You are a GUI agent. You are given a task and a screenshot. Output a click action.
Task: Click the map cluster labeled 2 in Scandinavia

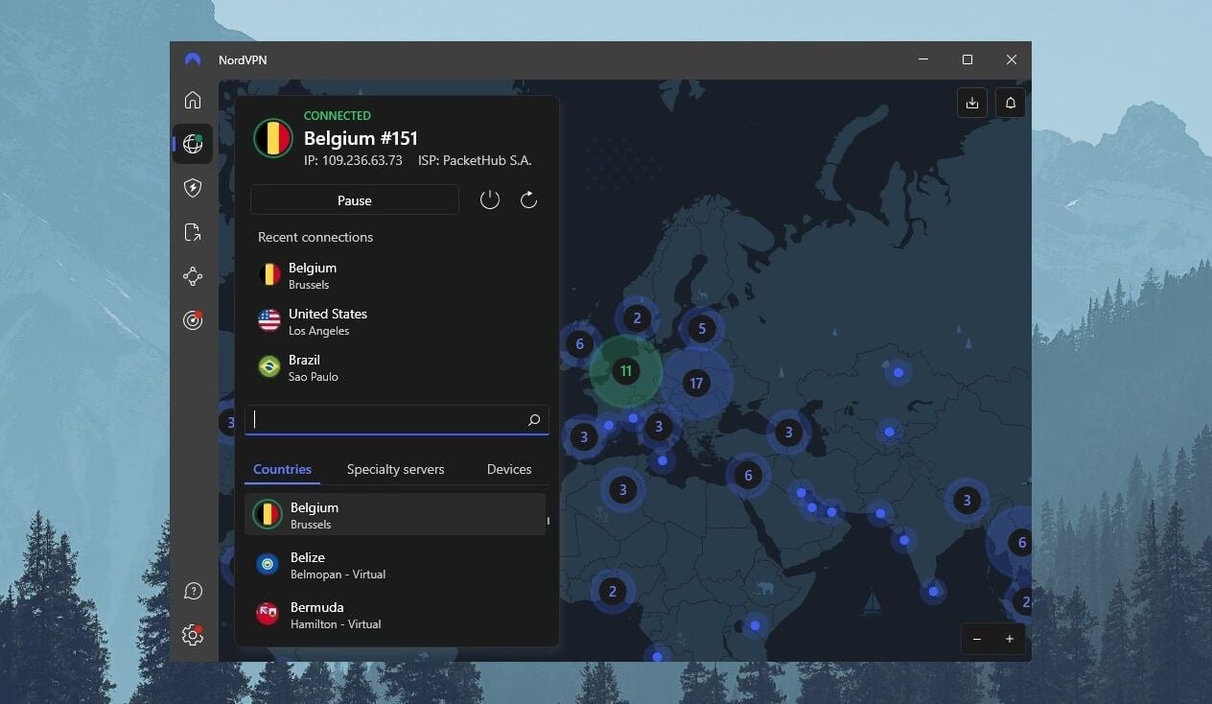pos(637,318)
